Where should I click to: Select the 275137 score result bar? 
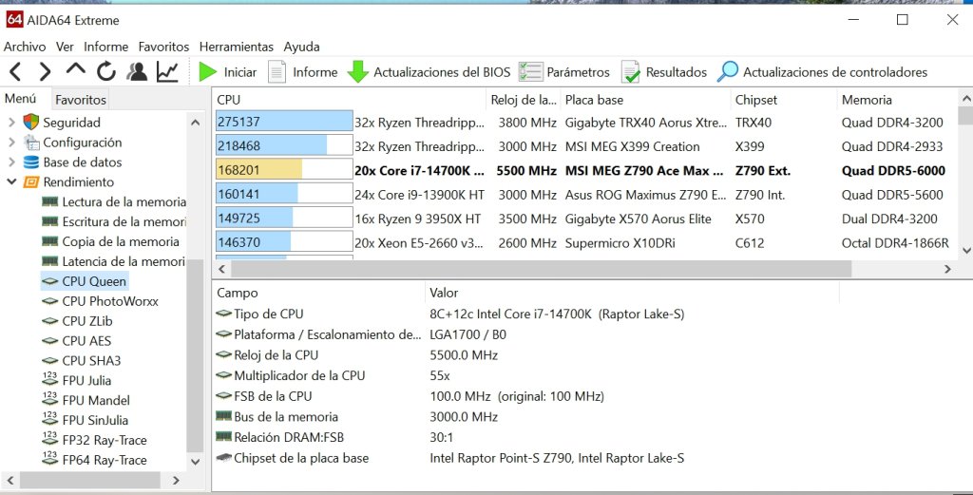point(284,122)
